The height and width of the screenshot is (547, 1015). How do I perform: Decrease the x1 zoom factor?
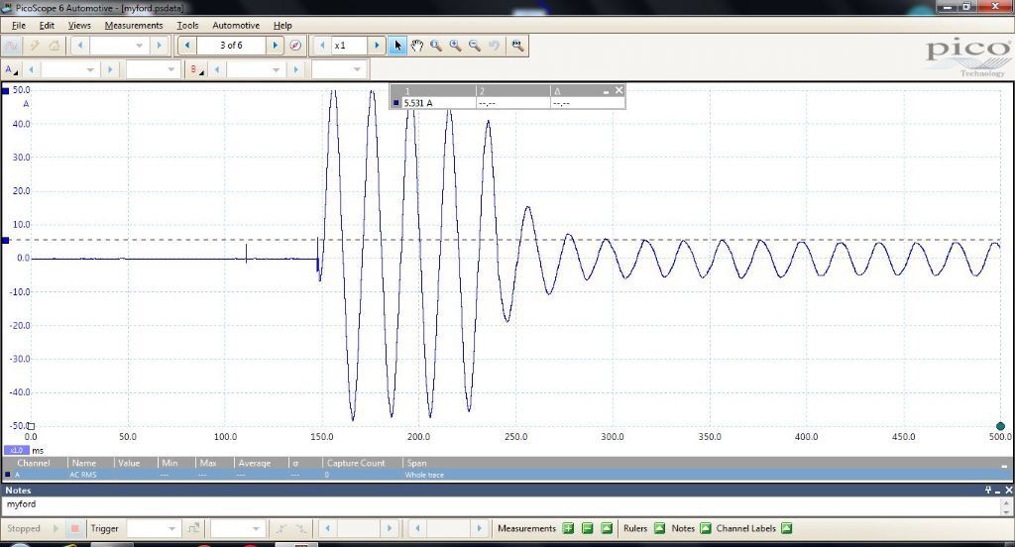click(322, 46)
